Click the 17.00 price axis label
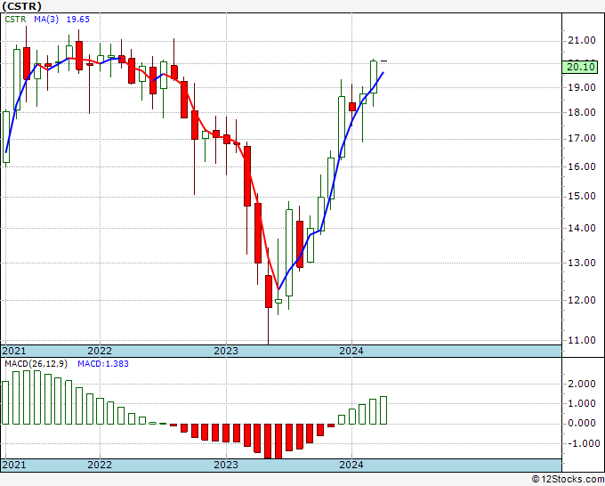The image size is (605, 486). (581, 138)
